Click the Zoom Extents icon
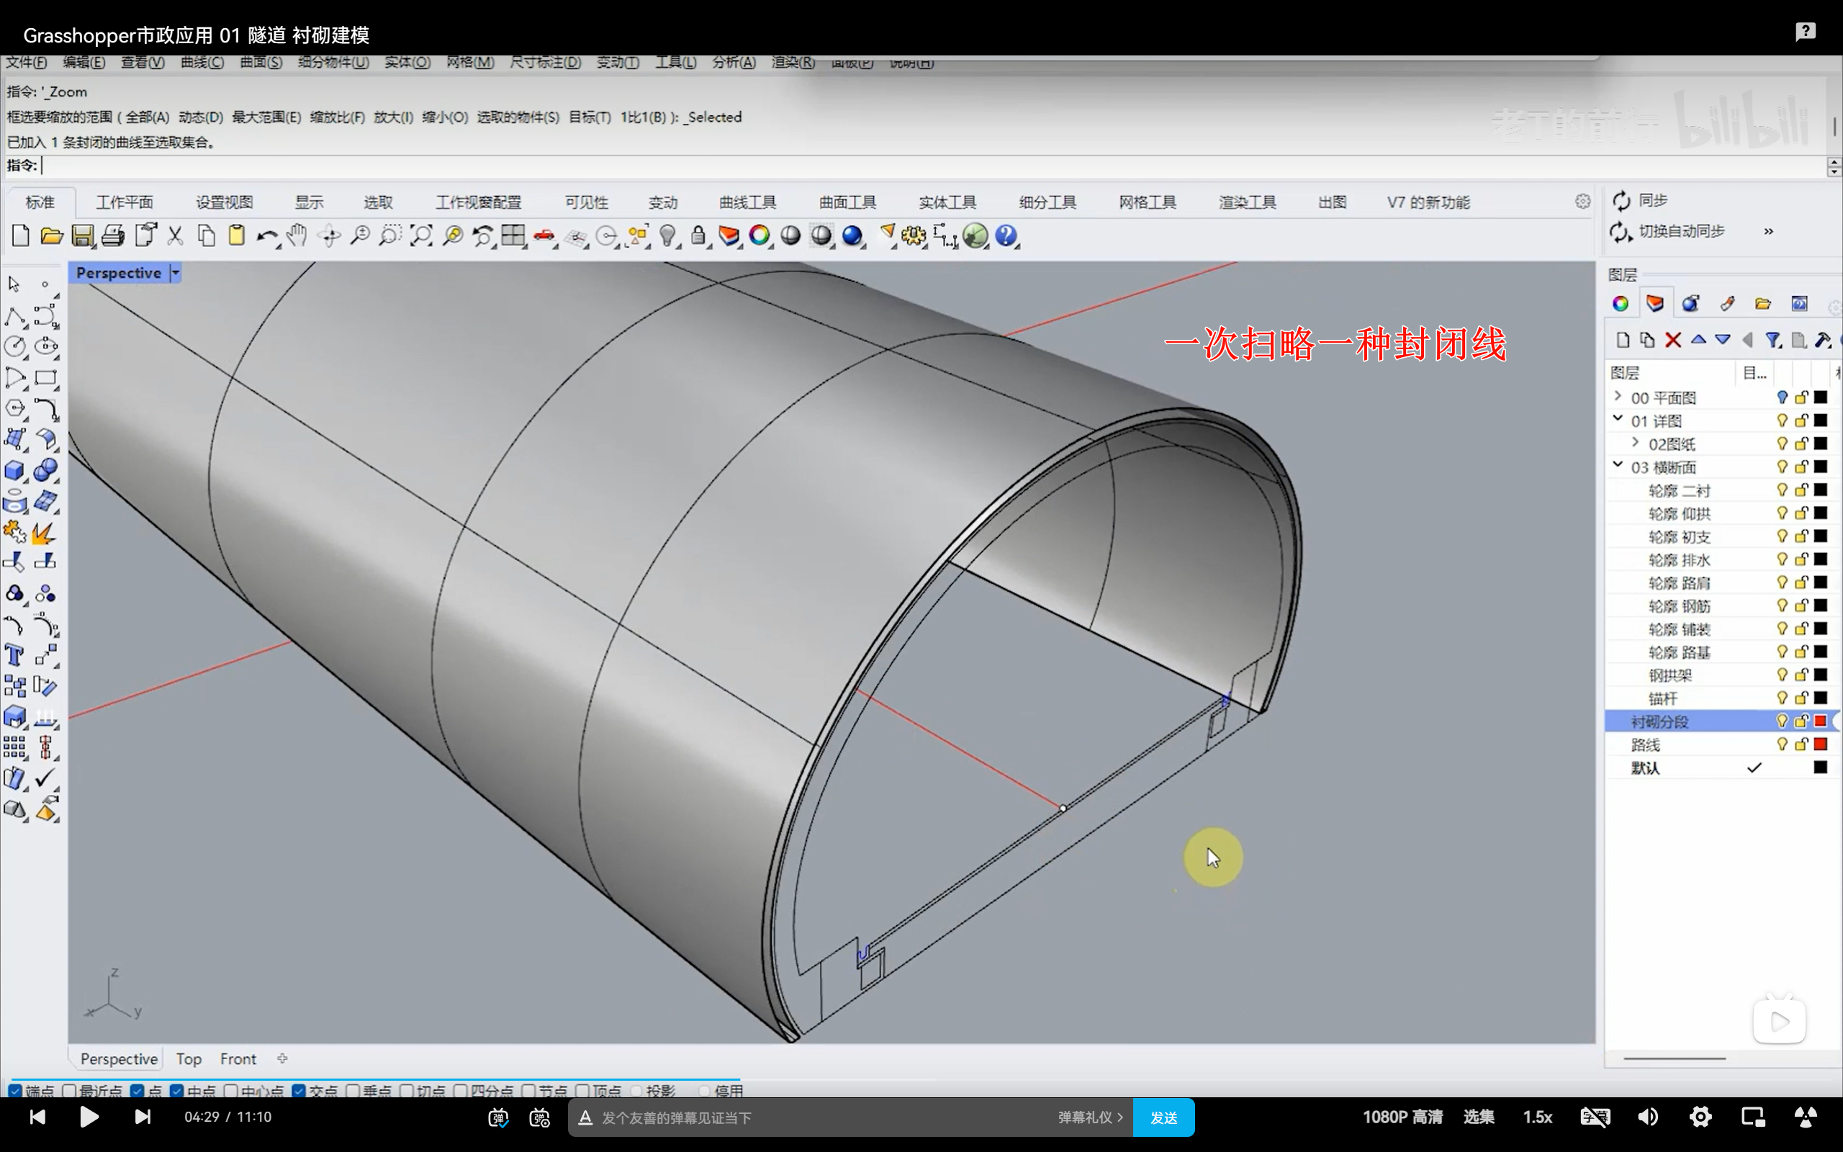The width and height of the screenshot is (1843, 1152). coord(420,236)
